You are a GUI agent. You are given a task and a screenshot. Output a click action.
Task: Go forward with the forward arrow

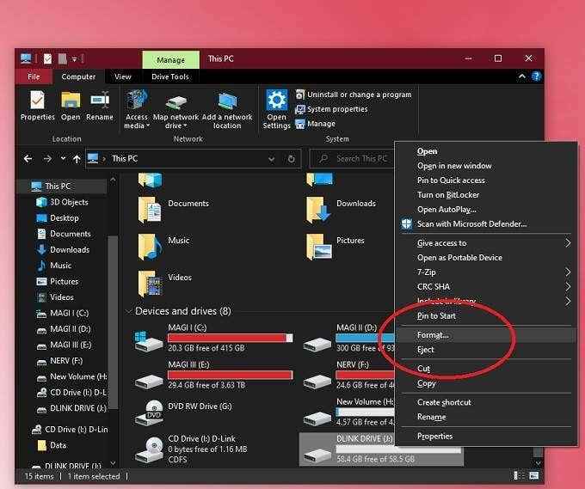click(47, 159)
